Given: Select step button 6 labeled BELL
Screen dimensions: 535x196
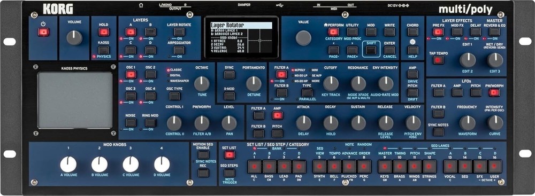Looking at the screenshot, I should click(x=334, y=166).
